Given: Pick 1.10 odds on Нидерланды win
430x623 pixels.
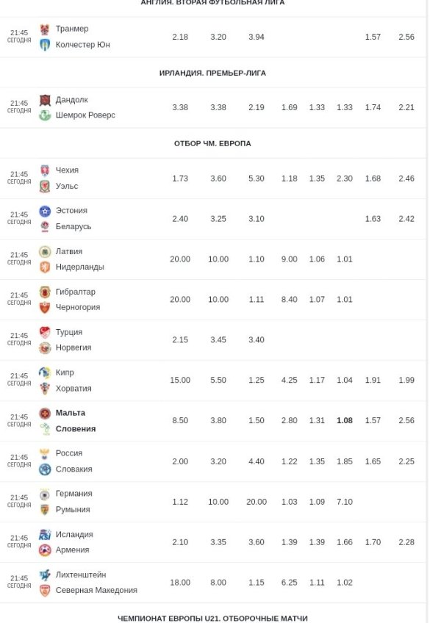Looking at the screenshot, I should coord(257,259).
